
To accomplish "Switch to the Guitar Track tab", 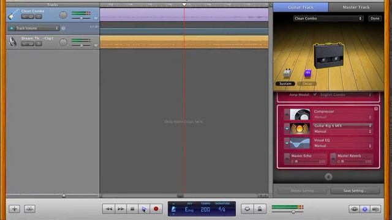I will click(301, 7).
